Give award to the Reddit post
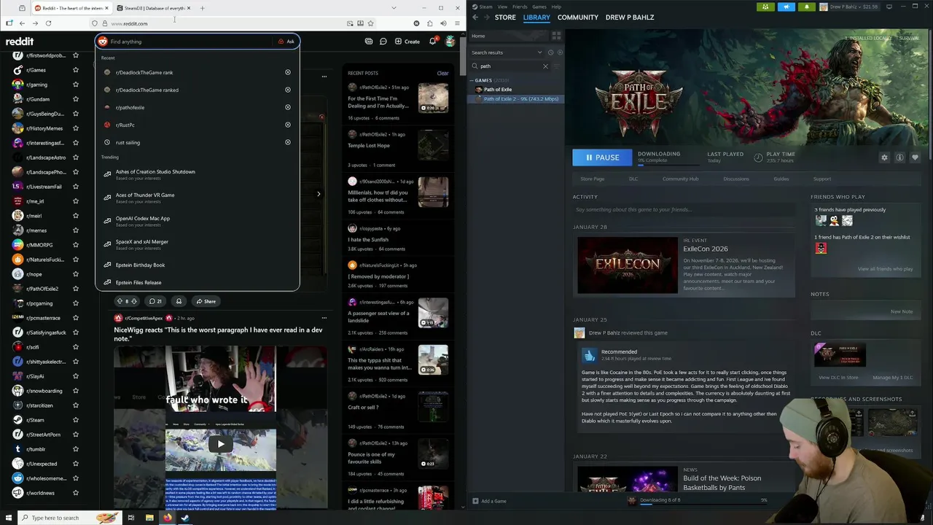 click(x=179, y=301)
